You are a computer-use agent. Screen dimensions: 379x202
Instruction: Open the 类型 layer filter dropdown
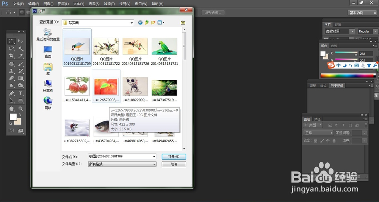pyautogui.click(x=313, y=125)
